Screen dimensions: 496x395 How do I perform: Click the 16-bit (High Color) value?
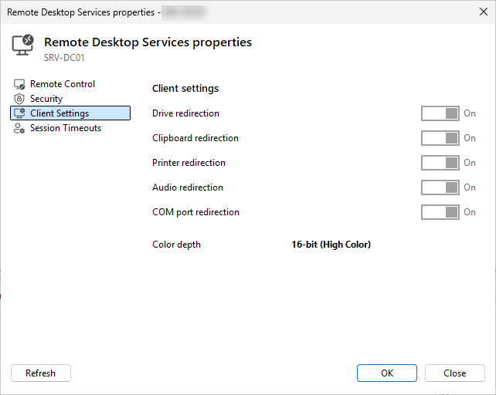click(x=331, y=245)
